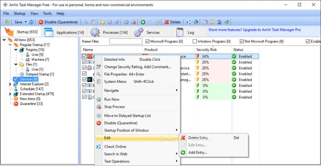Click the Log tab notepad icon

(x=180, y=32)
